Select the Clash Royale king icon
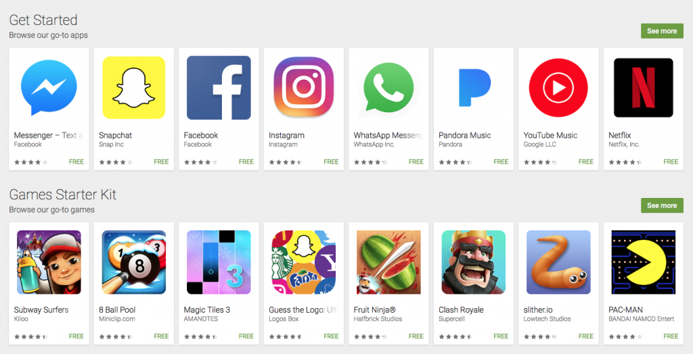This screenshot has height=354, width=693. pyautogui.click(x=473, y=262)
